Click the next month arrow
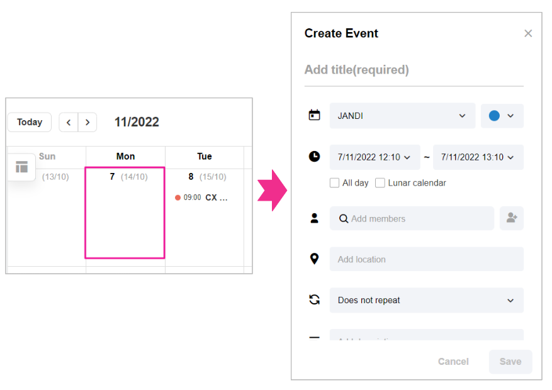 [x=87, y=122]
